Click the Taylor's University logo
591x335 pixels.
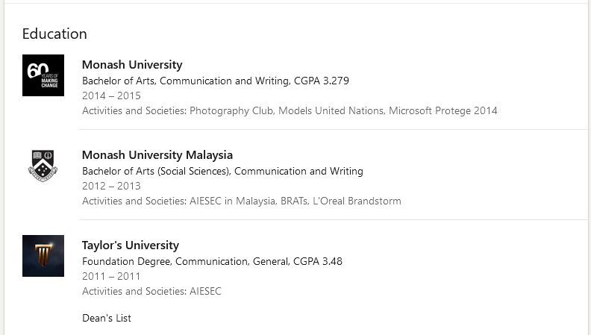tap(43, 256)
